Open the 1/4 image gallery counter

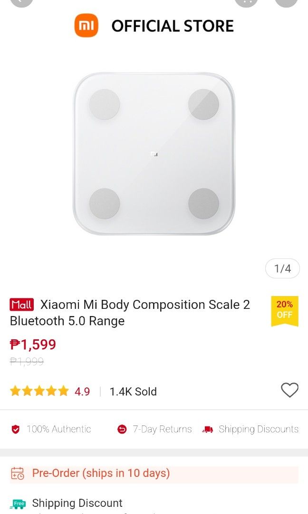pyautogui.click(x=282, y=268)
